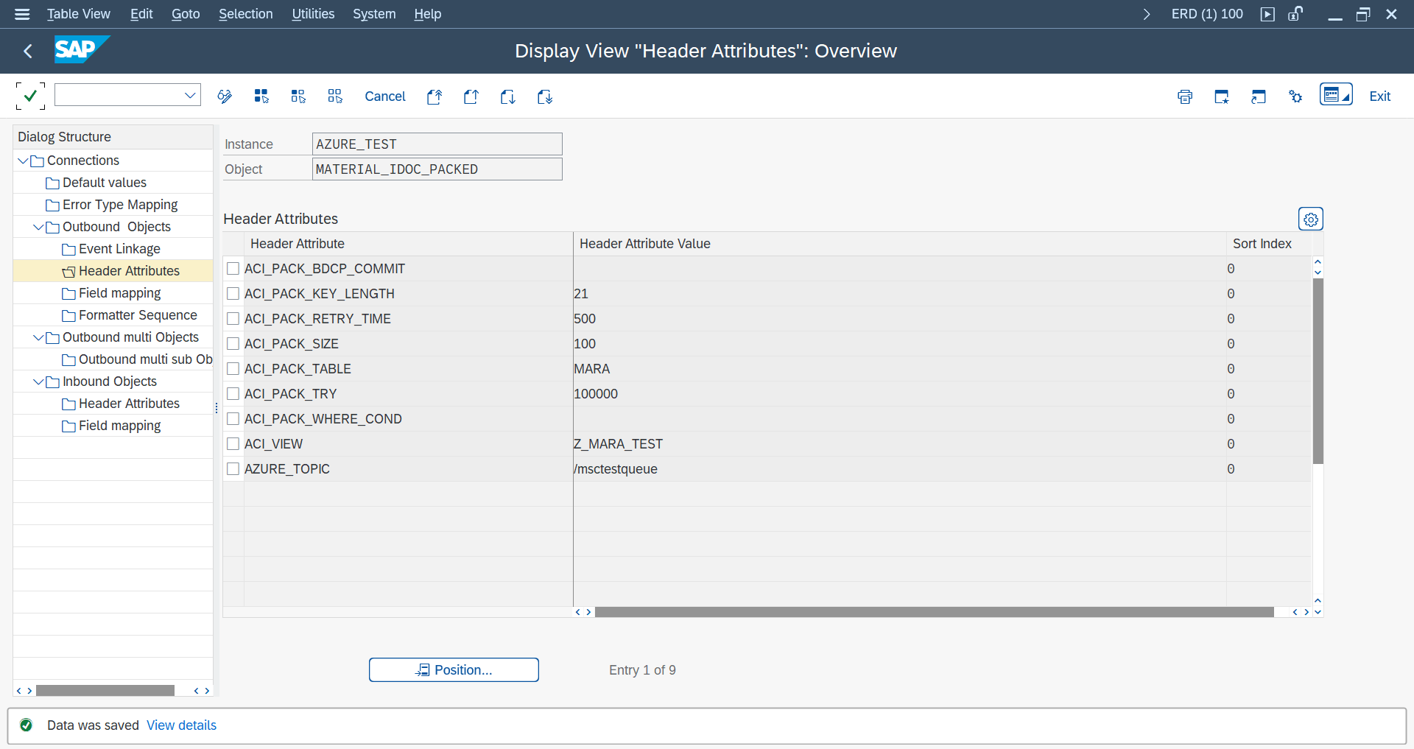Go to first page icon
This screenshot has height=749, width=1414.
(x=435, y=96)
